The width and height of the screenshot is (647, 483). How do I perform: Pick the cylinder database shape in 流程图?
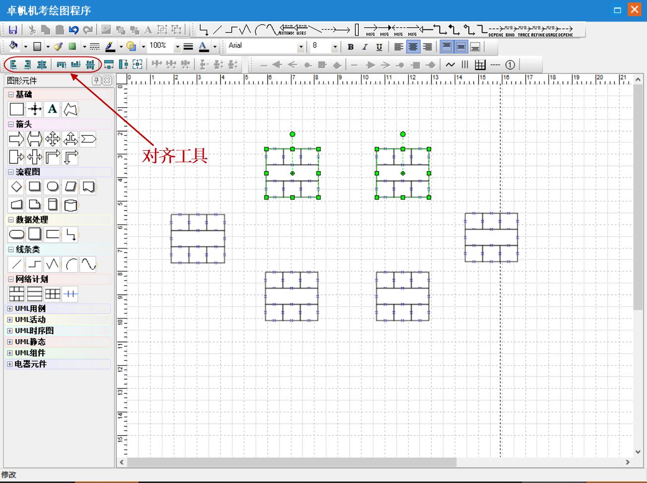[x=70, y=204]
